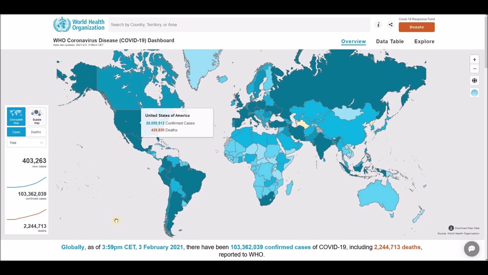Open the Overview tab

click(x=353, y=41)
